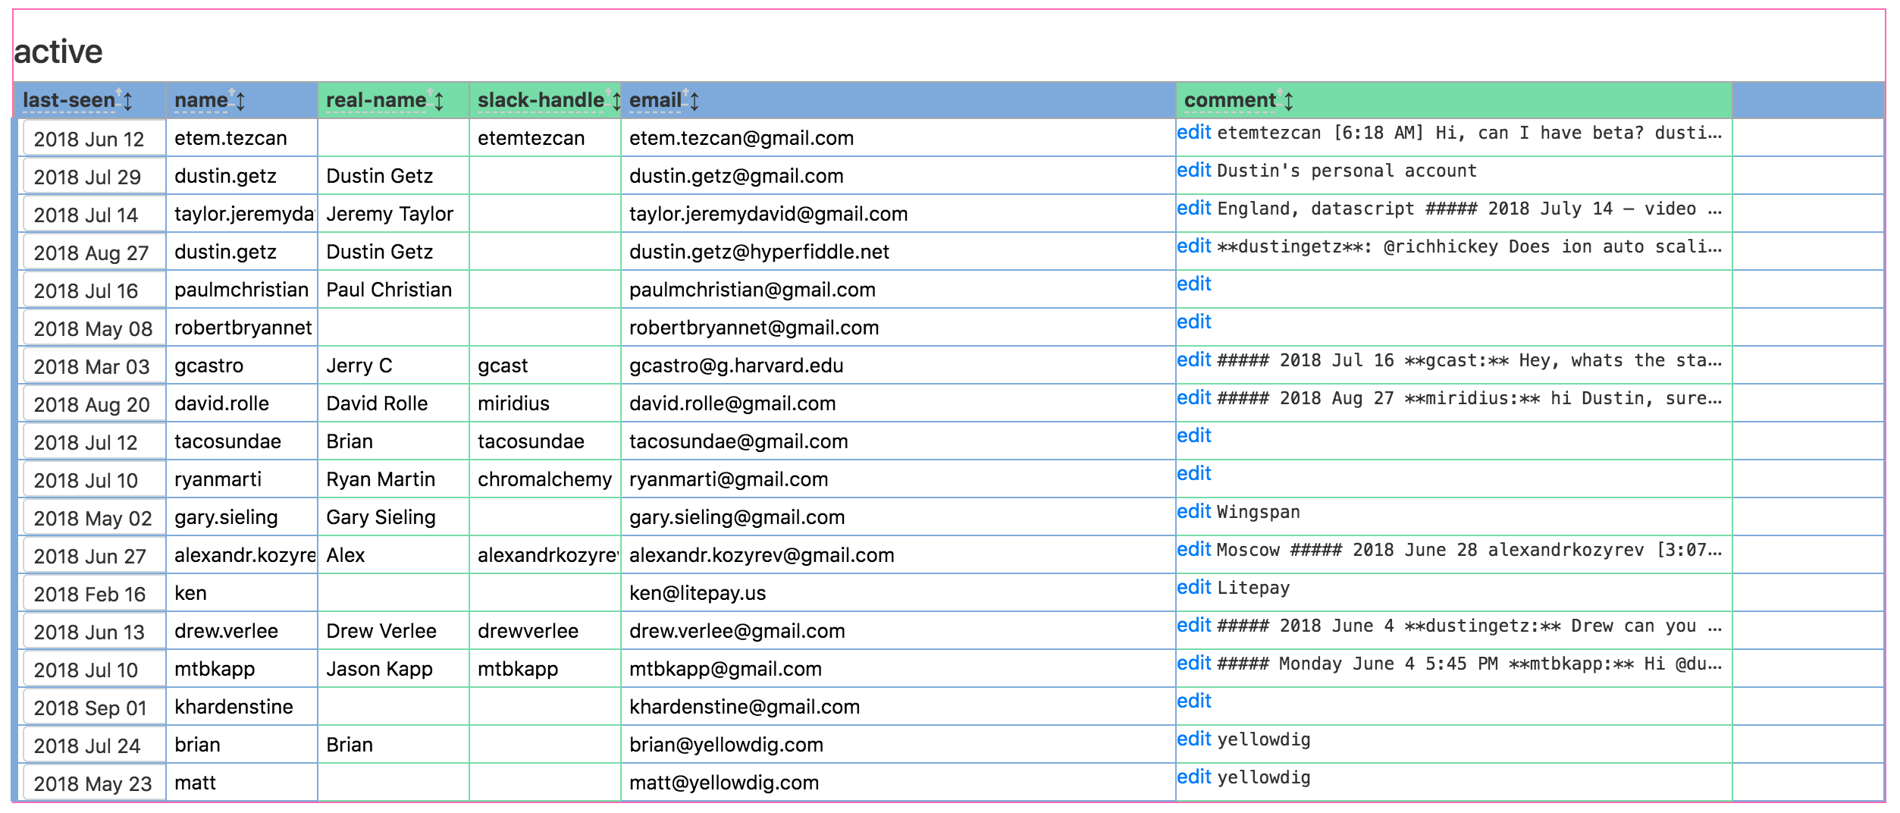Select name cell khardenstine
This screenshot has width=1900, height=813.
[242, 707]
